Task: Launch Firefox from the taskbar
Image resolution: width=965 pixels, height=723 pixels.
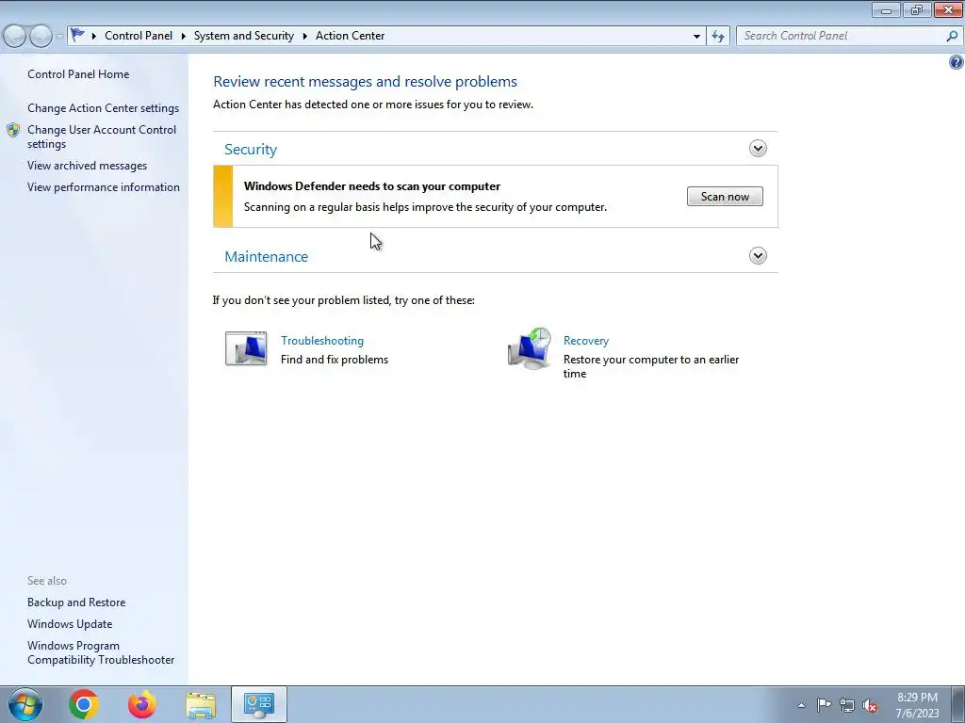Action: (142, 704)
